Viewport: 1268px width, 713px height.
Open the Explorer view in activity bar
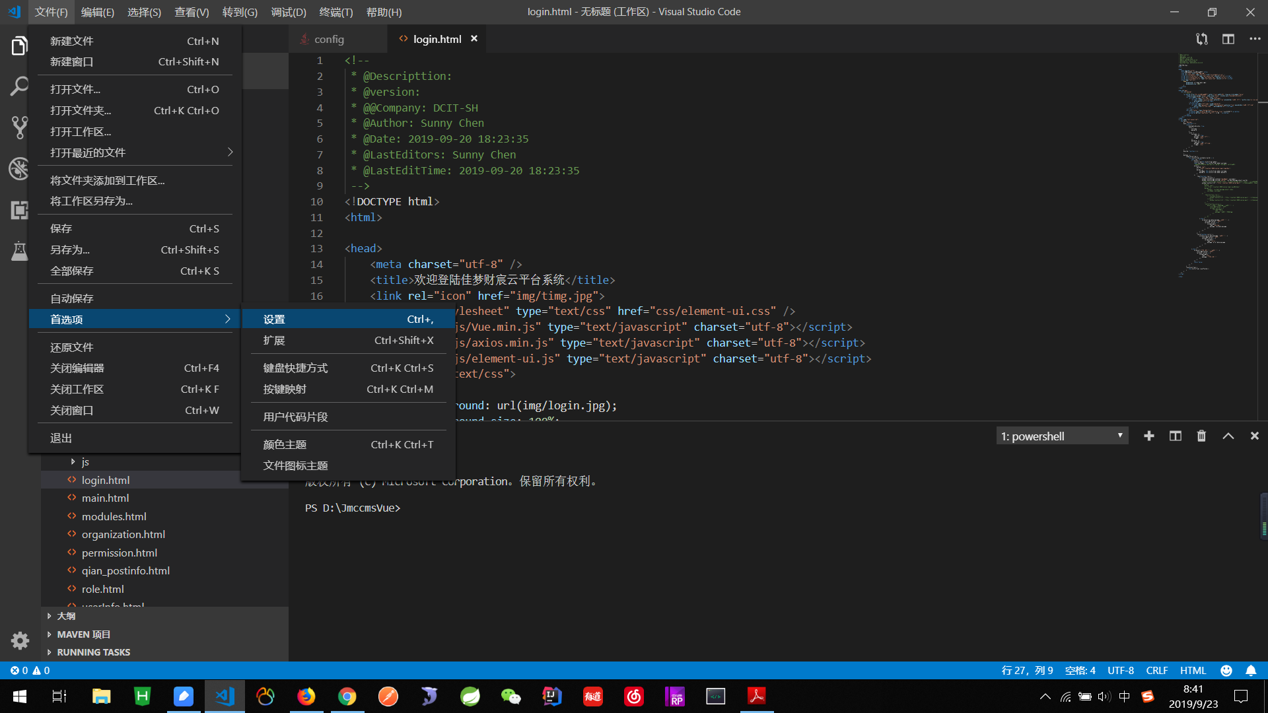(x=19, y=46)
